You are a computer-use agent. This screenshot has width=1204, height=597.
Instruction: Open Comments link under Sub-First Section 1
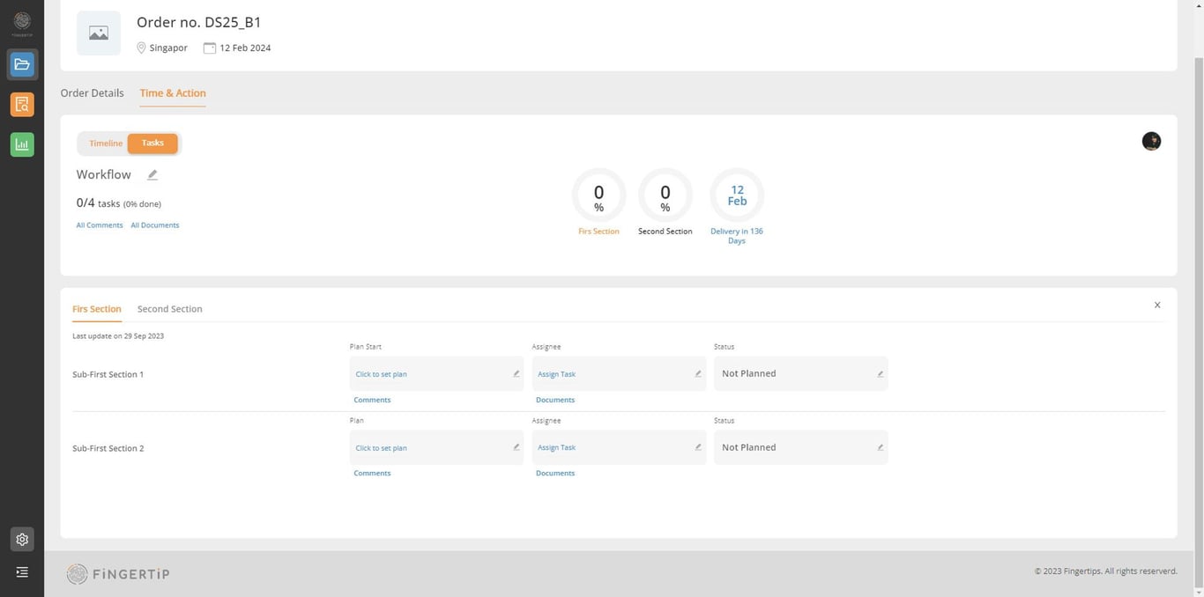point(372,400)
